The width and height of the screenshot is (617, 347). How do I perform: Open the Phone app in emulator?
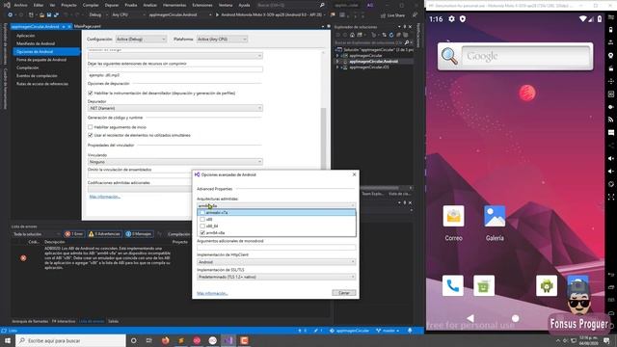pyautogui.click(x=453, y=285)
